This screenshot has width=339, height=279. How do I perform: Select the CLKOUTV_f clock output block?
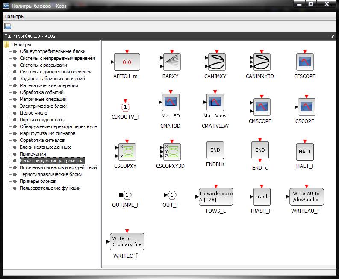click(x=125, y=107)
